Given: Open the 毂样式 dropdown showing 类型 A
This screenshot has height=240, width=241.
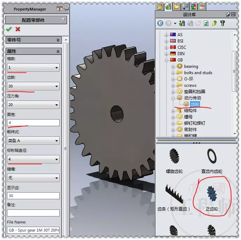Looking at the screenshot, I should pos(33,141).
